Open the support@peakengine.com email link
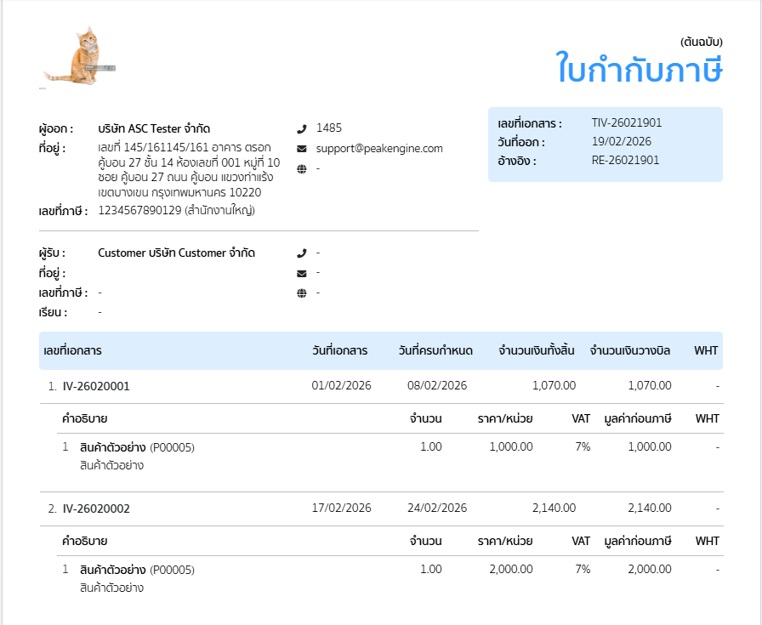 pos(381,148)
